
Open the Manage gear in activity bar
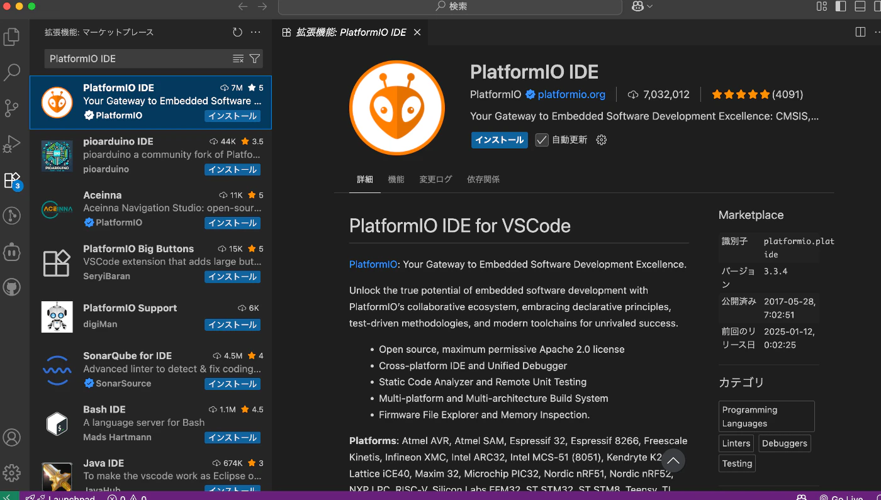click(12, 473)
